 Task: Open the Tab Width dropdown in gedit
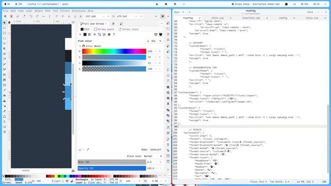pyautogui.click(x=279, y=181)
